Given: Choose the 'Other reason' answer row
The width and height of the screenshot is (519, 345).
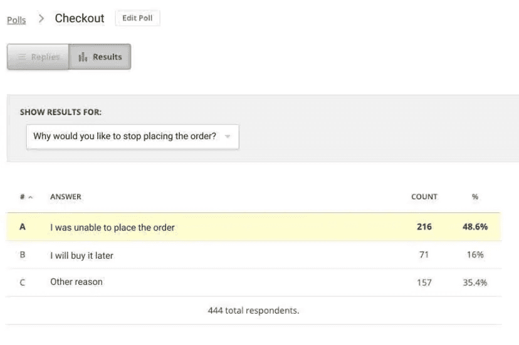Looking at the screenshot, I should click(x=76, y=282).
